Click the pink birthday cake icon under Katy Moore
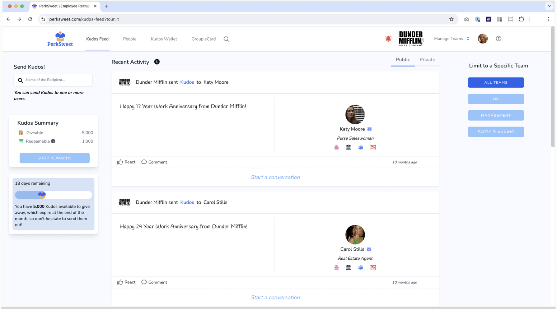557x310 pixels. (337, 147)
